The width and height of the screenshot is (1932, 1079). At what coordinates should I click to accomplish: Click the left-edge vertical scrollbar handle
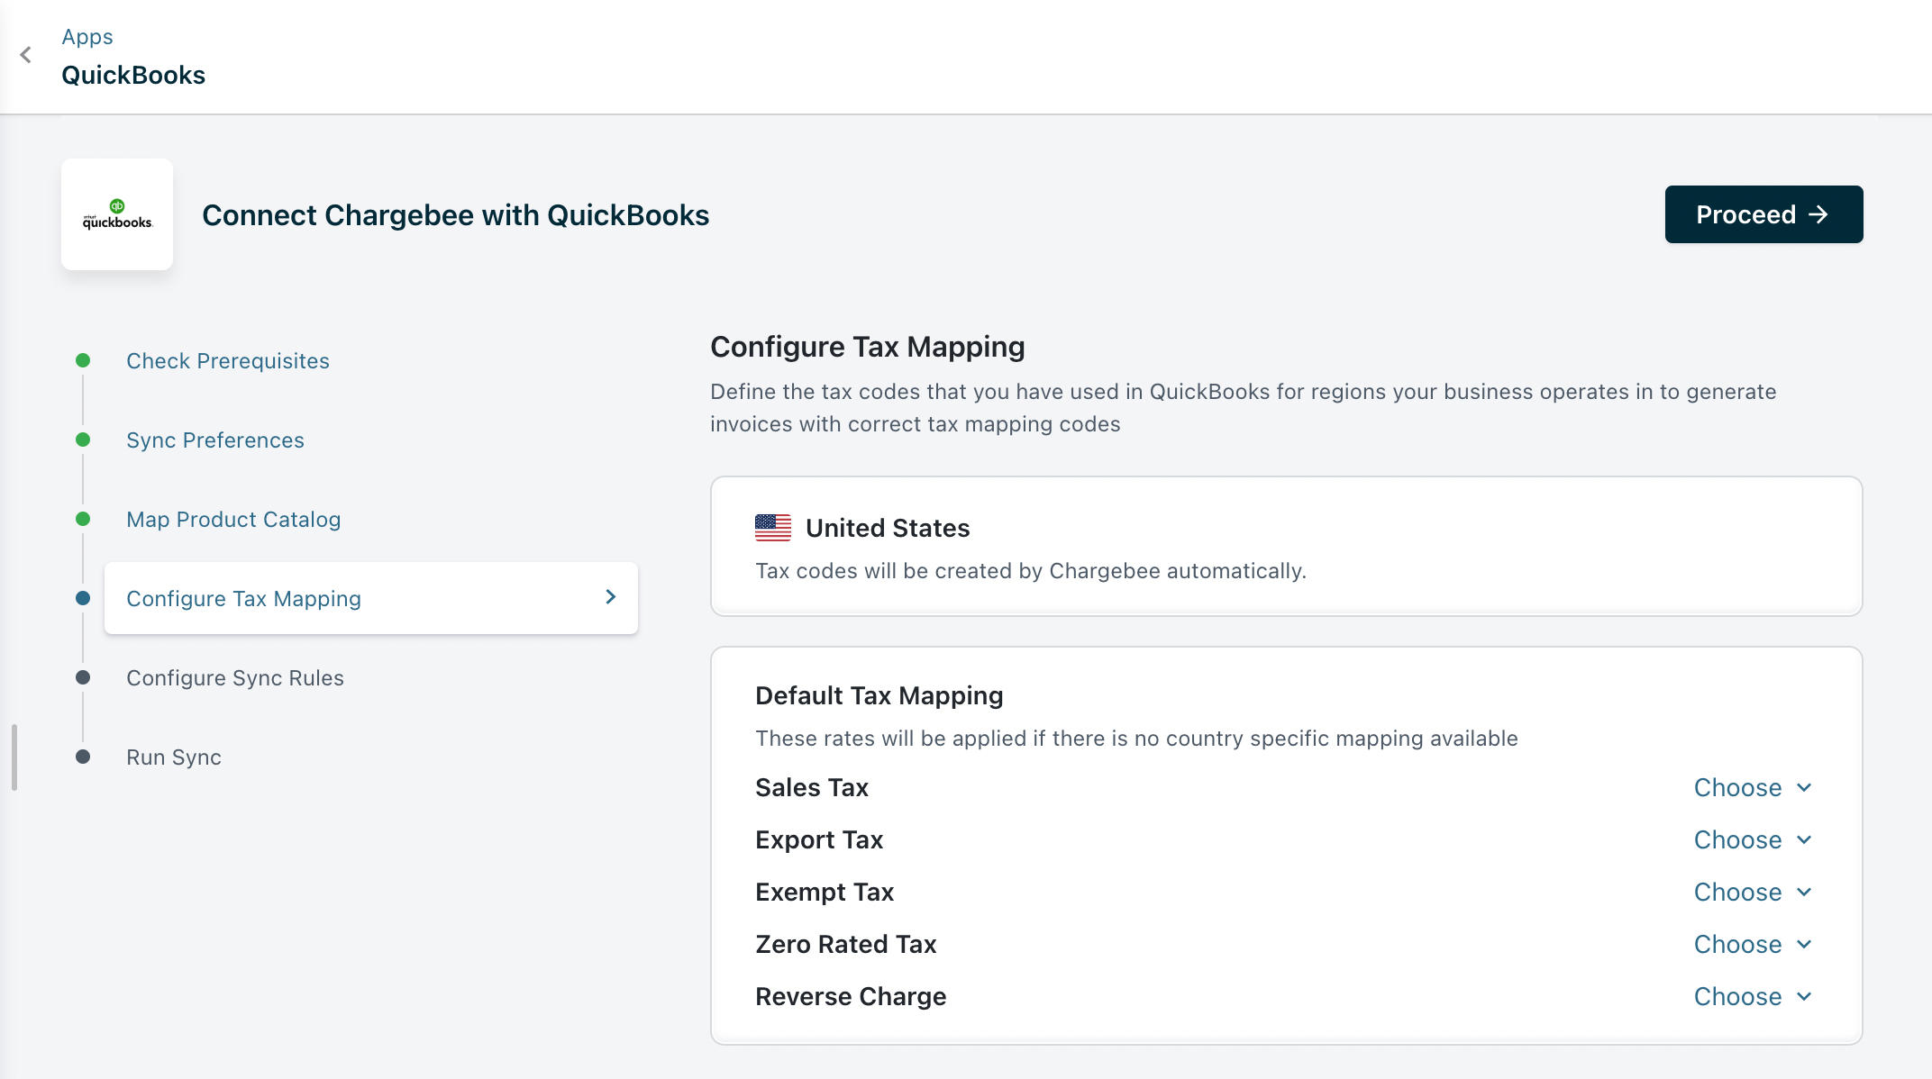(x=14, y=757)
